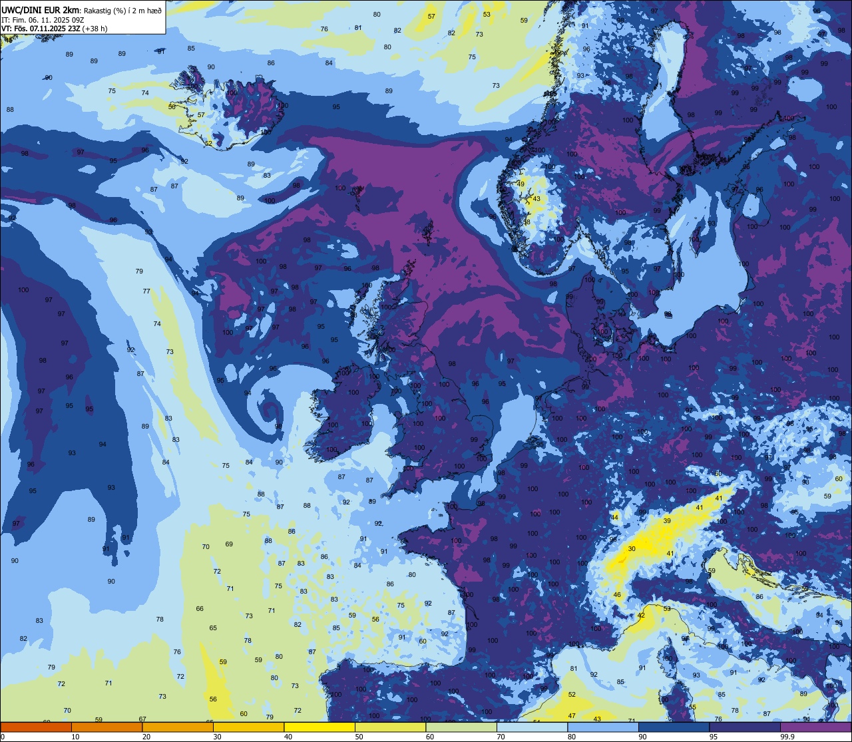Viewport: 852px width, 742px height.
Task: Click the 77 humidity value in the Atlantic
Action: tap(146, 291)
